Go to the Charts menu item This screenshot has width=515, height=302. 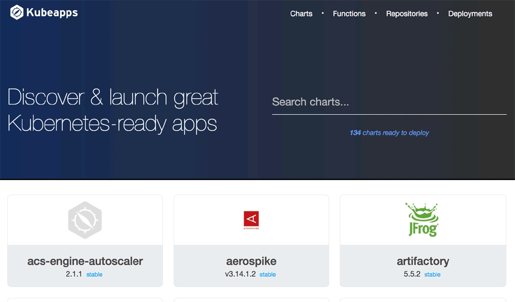point(301,14)
